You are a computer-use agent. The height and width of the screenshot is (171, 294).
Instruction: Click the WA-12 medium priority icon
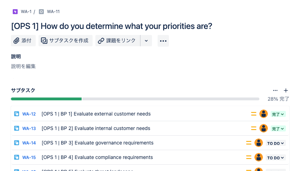[x=253, y=114]
